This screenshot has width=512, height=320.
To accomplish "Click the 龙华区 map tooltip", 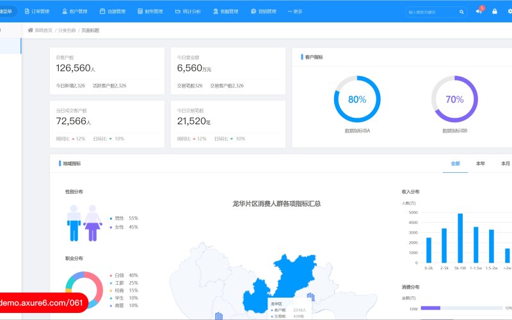I will [289, 308].
